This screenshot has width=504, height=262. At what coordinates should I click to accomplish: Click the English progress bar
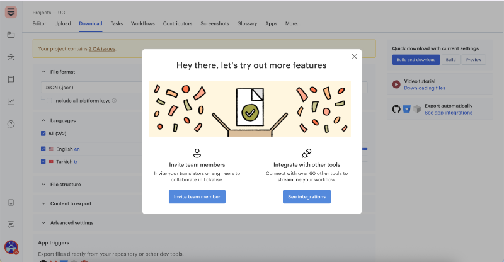point(365,149)
